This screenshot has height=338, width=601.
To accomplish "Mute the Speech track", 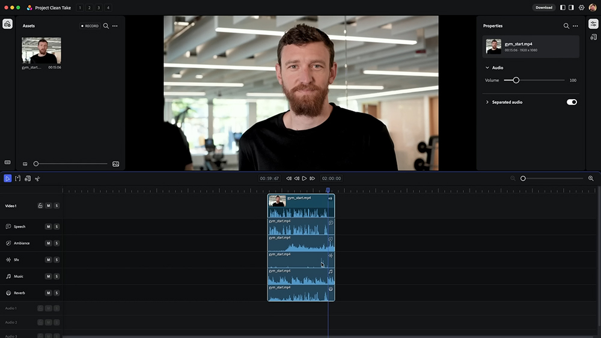I will 48,227.
